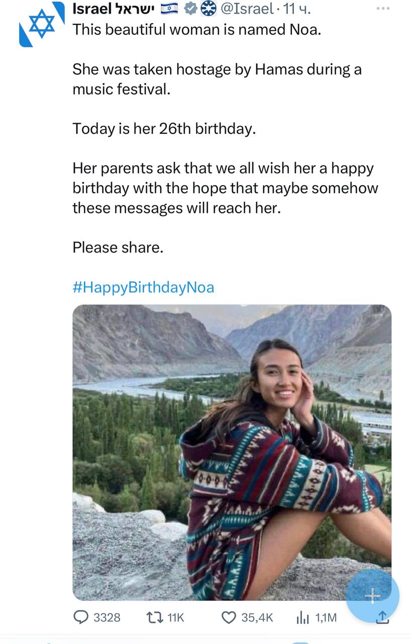Viewport: 411px width, 644px height.
Task: Tap the 3328 replies count
Action: [x=107, y=617]
